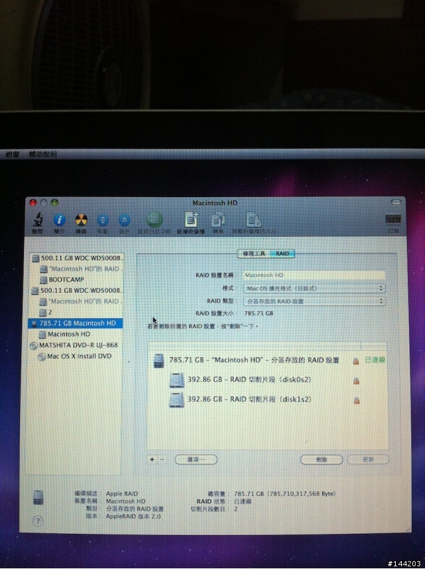425x569 pixels.
Task: Click the 選項… (Options) button
Action: click(x=196, y=459)
